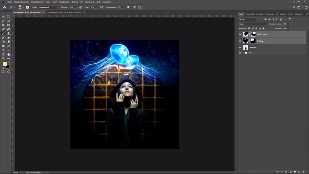Select the Frame tool
Viewport: 309px width, 174px height.
[x=9, y=25]
